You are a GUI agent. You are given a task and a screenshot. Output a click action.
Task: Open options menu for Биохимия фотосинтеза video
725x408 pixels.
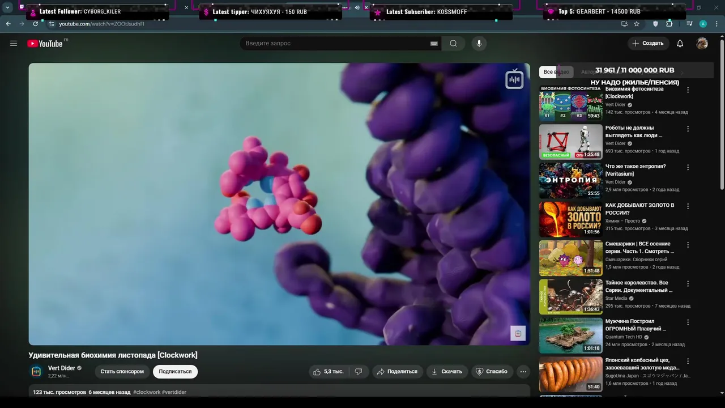[688, 90]
